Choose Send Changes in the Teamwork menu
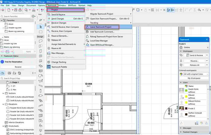The width and height of the screenshot is (211, 135). [x=66, y=19]
